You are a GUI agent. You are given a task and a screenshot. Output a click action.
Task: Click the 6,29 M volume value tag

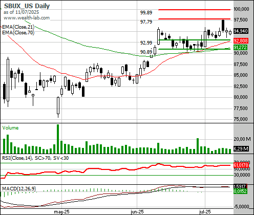(x=241, y=149)
